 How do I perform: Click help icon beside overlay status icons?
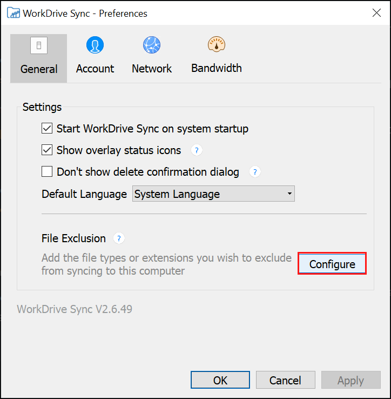click(197, 150)
